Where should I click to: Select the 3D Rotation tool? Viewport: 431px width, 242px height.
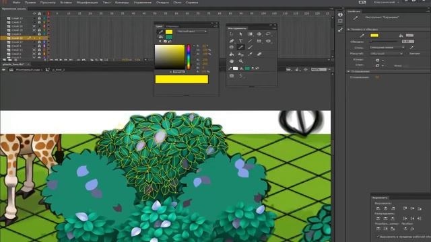[x=259, y=34]
